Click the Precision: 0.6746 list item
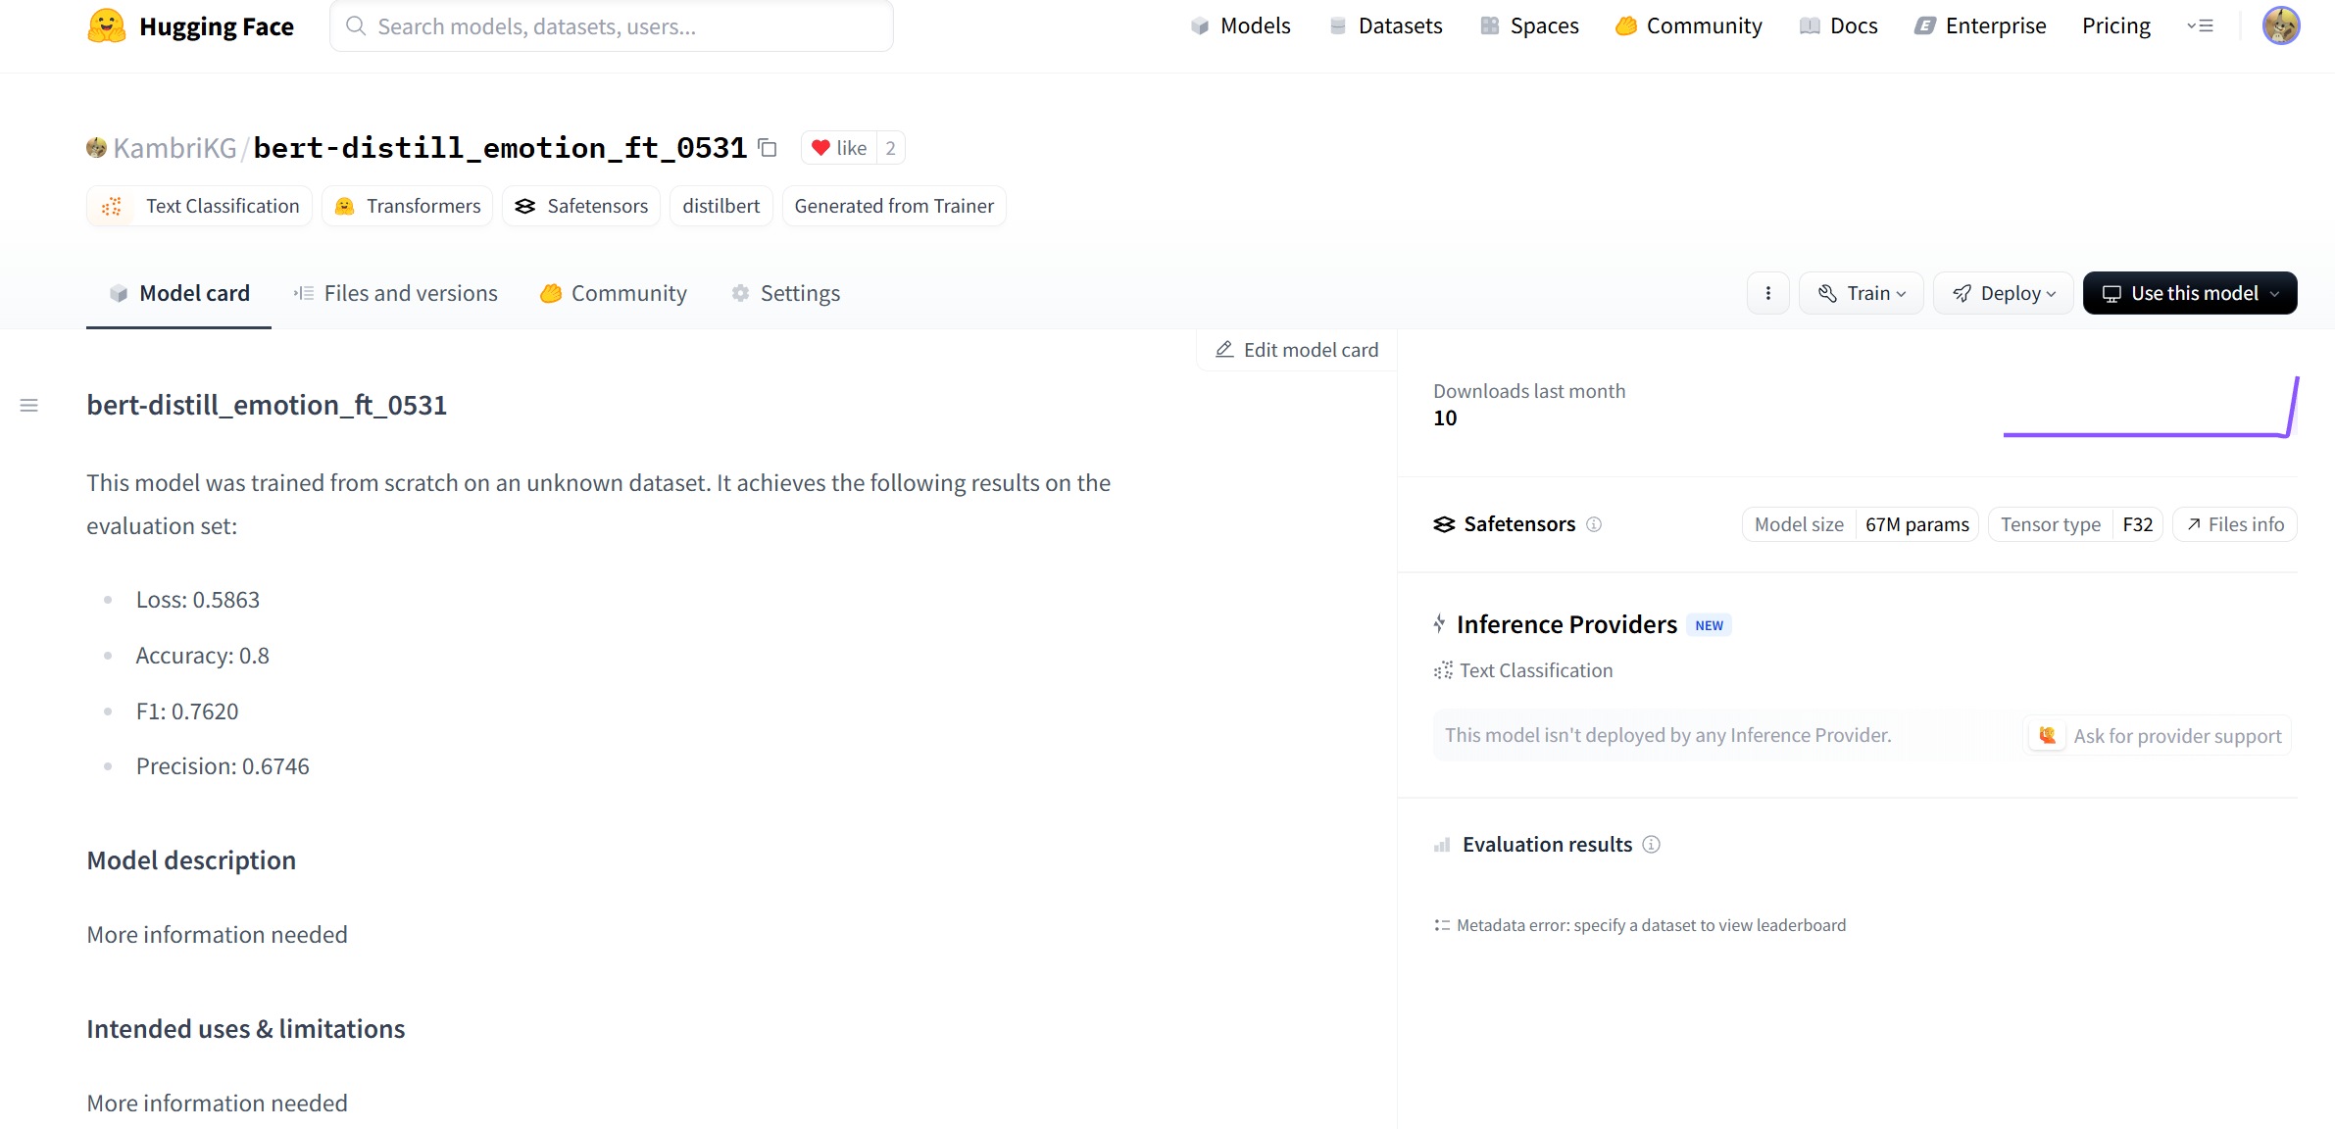The width and height of the screenshot is (2335, 1129). click(223, 766)
